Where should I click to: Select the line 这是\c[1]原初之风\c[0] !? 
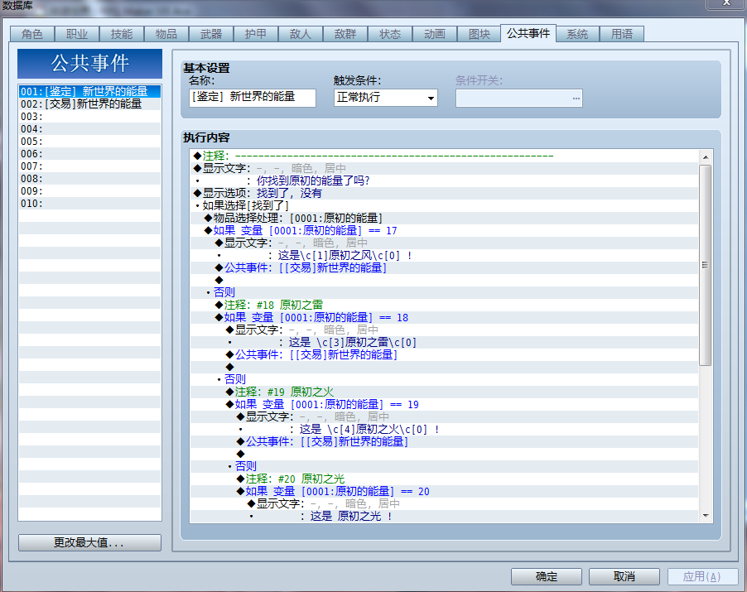[x=444, y=255]
